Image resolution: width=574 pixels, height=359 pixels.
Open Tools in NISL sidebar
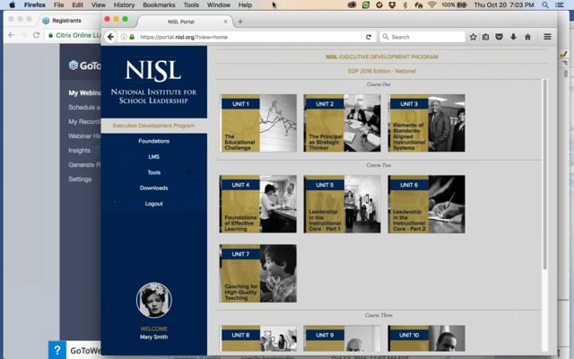pyautogui.click(x=153, y=172)
